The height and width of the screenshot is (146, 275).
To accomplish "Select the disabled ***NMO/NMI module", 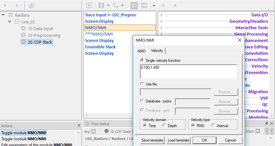I will coord(99,34).
